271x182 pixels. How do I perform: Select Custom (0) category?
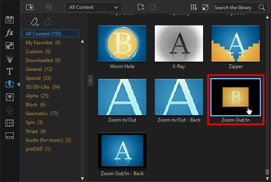38,52
